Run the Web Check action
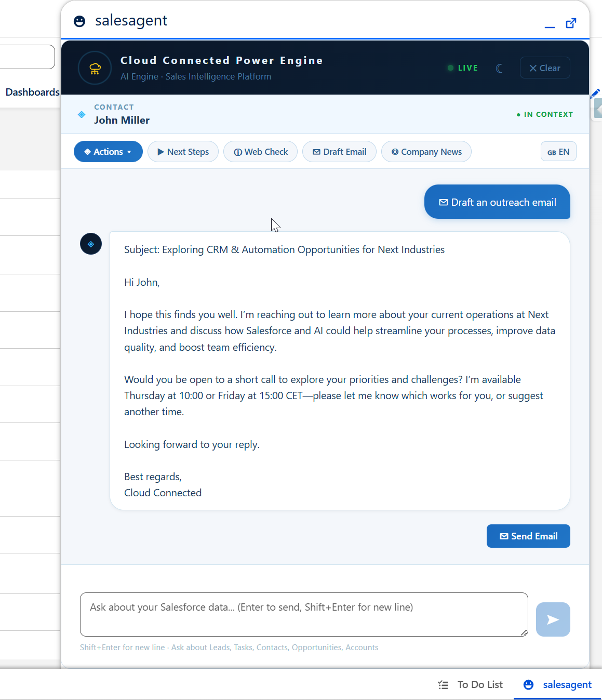The height and width of the screenshot is (700, 602). pyautogui.click(x=260, y=152)
